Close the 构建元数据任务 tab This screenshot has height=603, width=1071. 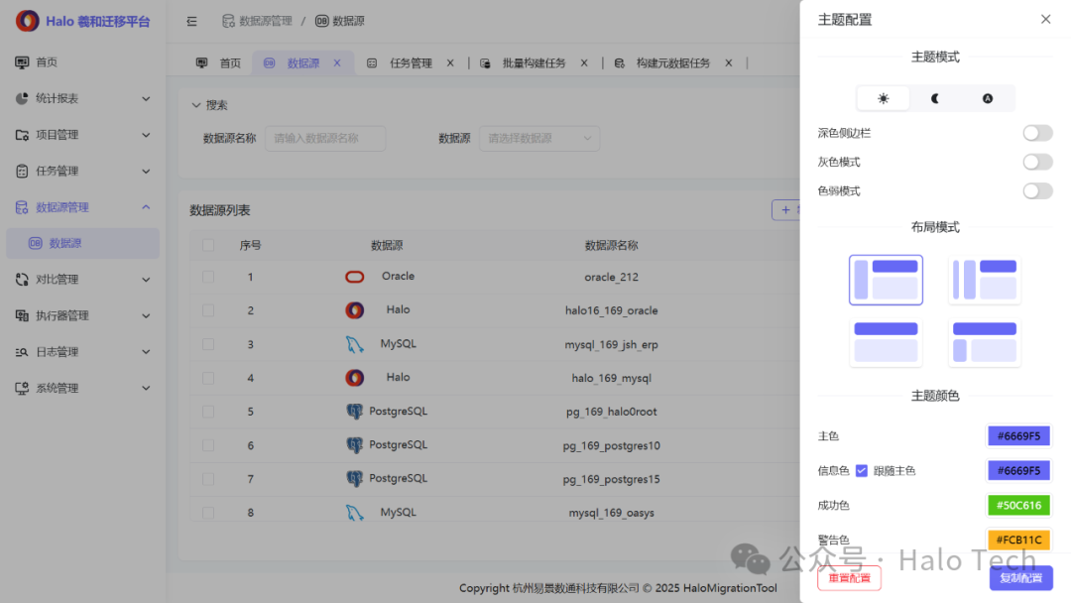pos(729,62)
